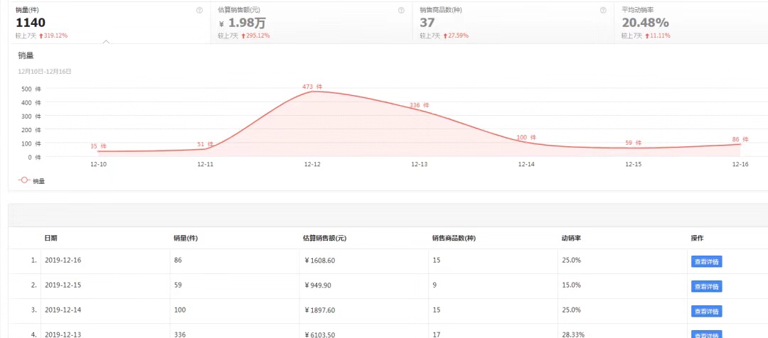
Task: Select the 销售商品数 37 summary card
Action: click(x=513, y=23)
